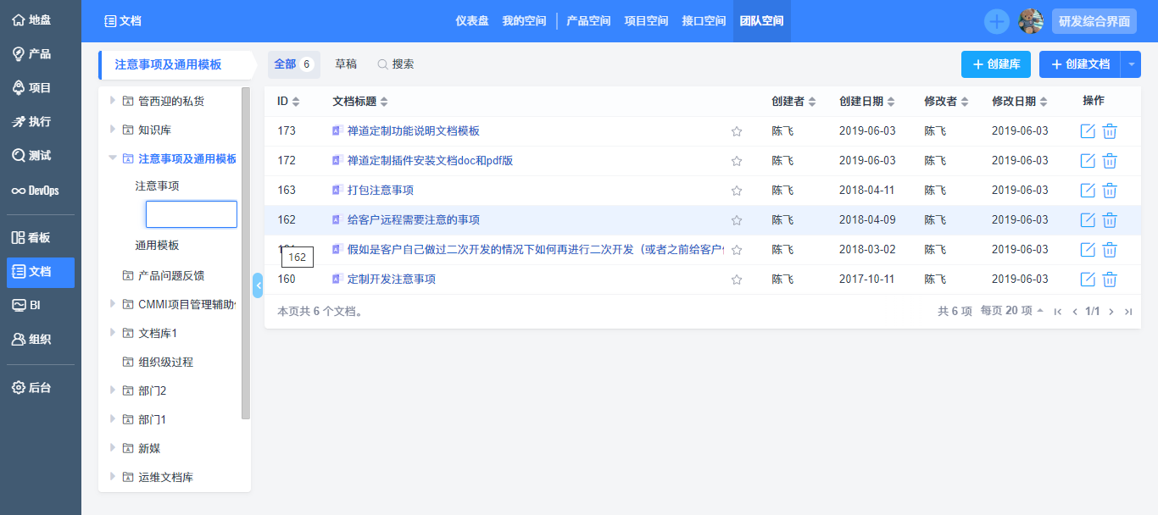1158x515 pixels.
Task: Open document 打包注意事项
Action: click(381, 191)
